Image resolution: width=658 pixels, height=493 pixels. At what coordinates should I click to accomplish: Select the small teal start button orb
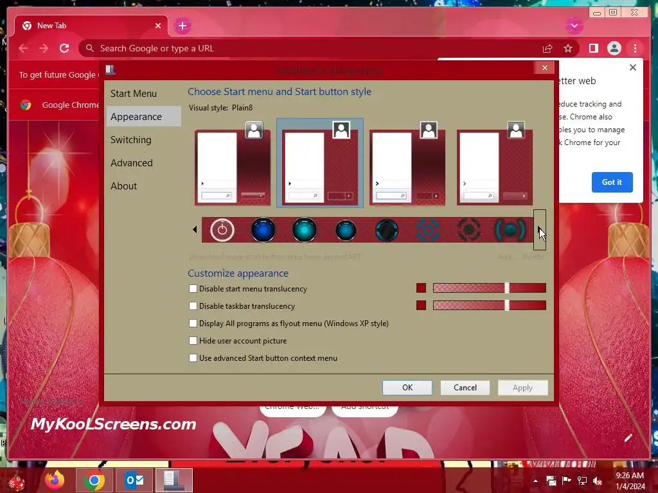pyautogui.click(x=346, y=230)
